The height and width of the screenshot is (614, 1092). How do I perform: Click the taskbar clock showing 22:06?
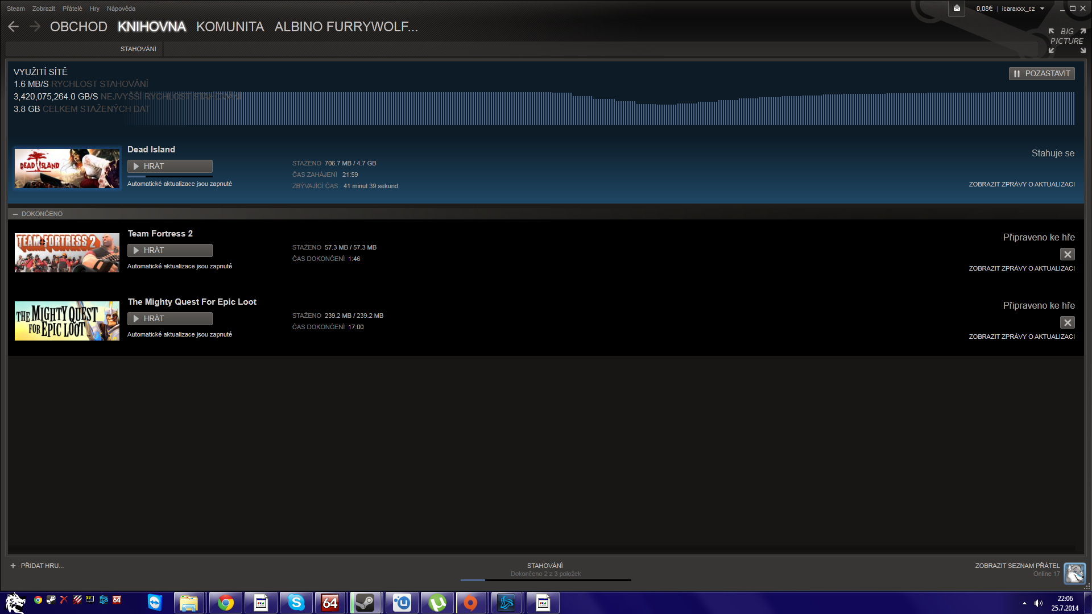pyautogui.click(x=1065, y=603)
